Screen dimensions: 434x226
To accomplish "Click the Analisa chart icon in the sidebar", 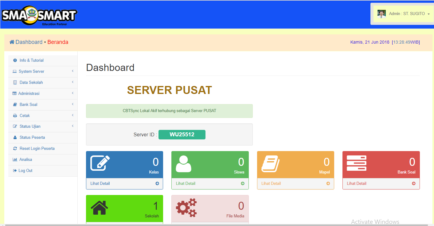I will pyautogui.click(x=15, y=159).
